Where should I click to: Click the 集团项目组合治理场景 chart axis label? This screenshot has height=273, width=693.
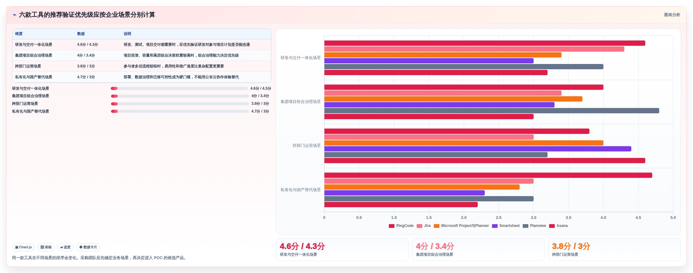(x=300, y=102)
